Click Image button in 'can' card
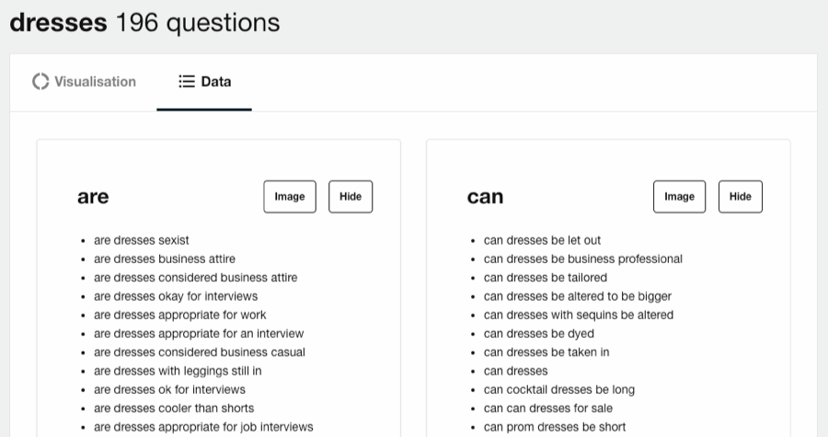 point(680,197)
